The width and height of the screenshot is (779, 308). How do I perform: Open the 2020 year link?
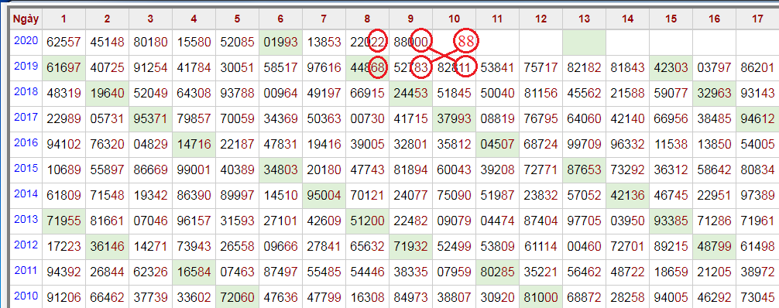pos(26,41)
